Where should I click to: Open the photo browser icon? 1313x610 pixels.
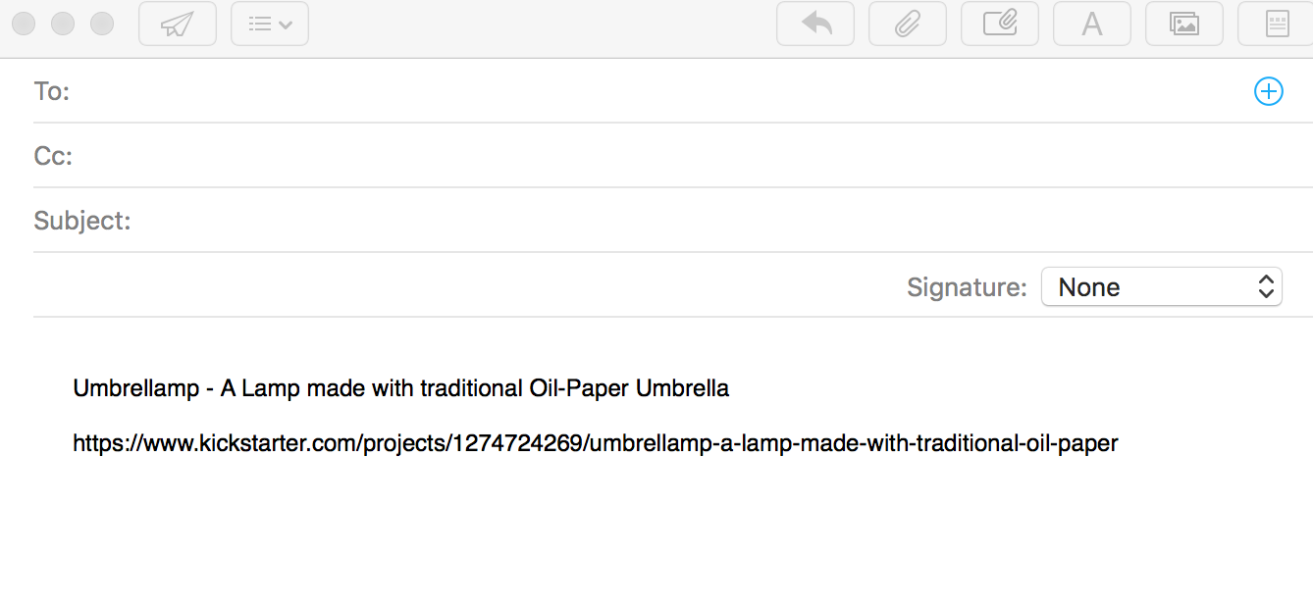(1184, 24)
